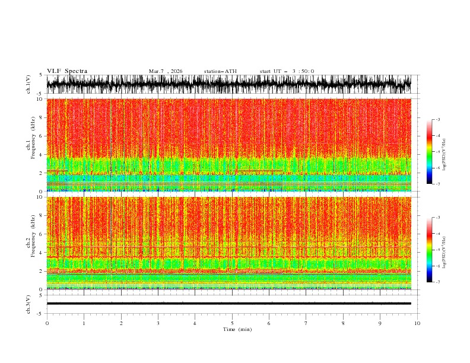Click the 'station=ATH' label
The height and width of the screenshot is (363, 470).
(220, 71)
